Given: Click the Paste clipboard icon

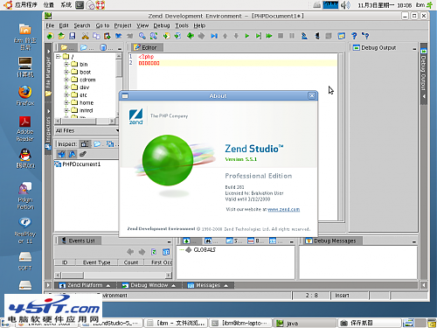Looking at the screenshot, I should [x=108, y=36].
